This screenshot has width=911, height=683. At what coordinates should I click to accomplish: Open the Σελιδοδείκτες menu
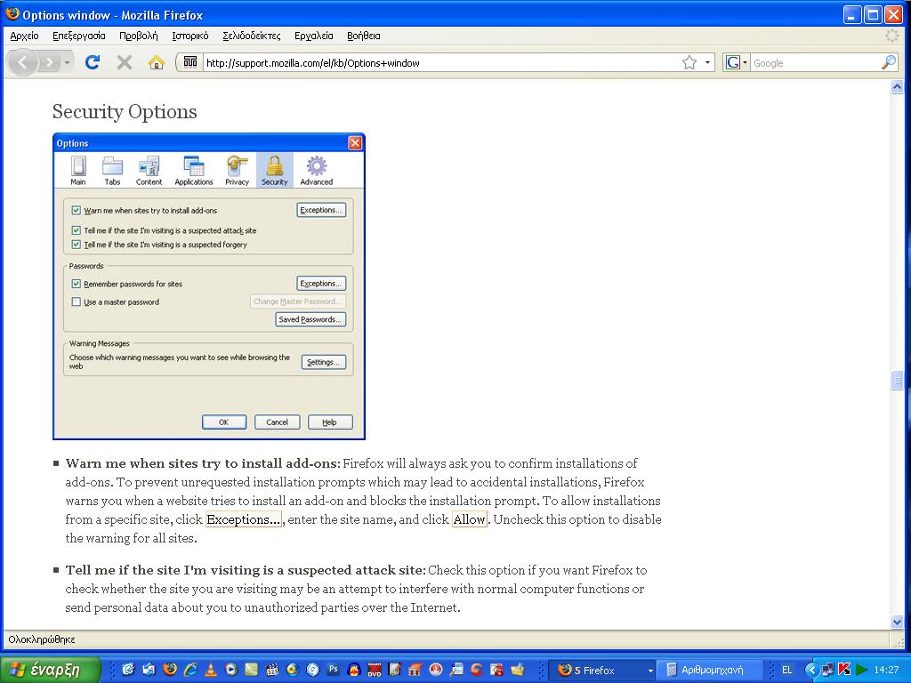pyautogui.click(x=252, y=36)
